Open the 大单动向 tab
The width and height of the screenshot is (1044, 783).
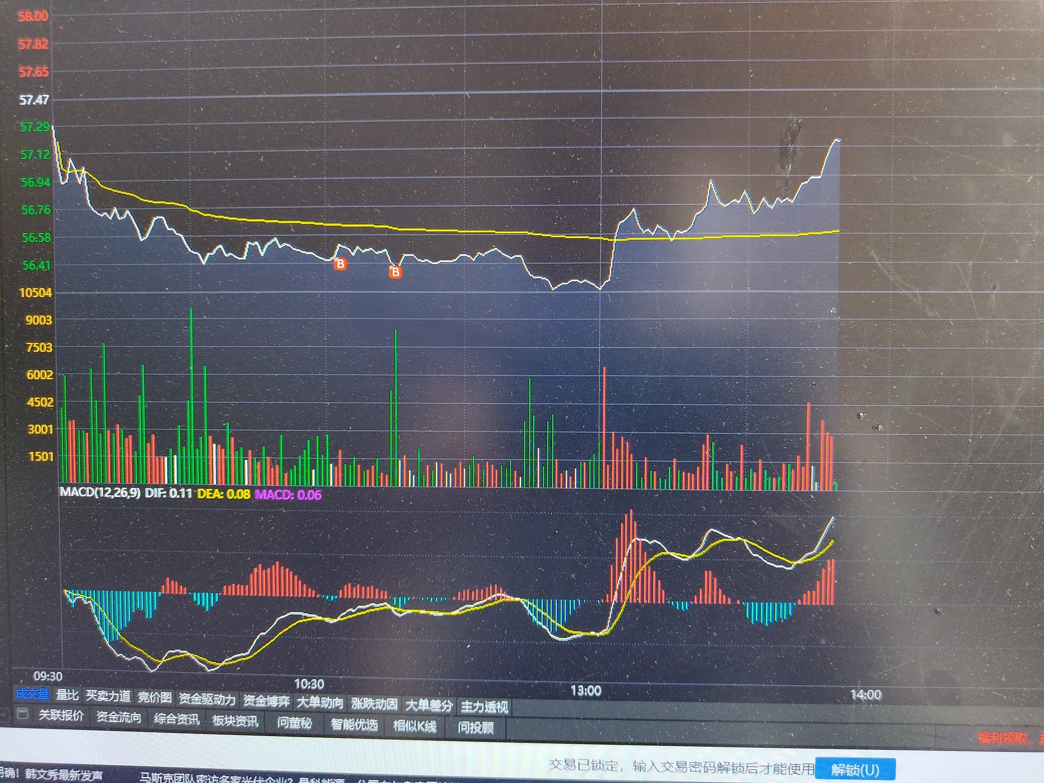click(320, 702)
